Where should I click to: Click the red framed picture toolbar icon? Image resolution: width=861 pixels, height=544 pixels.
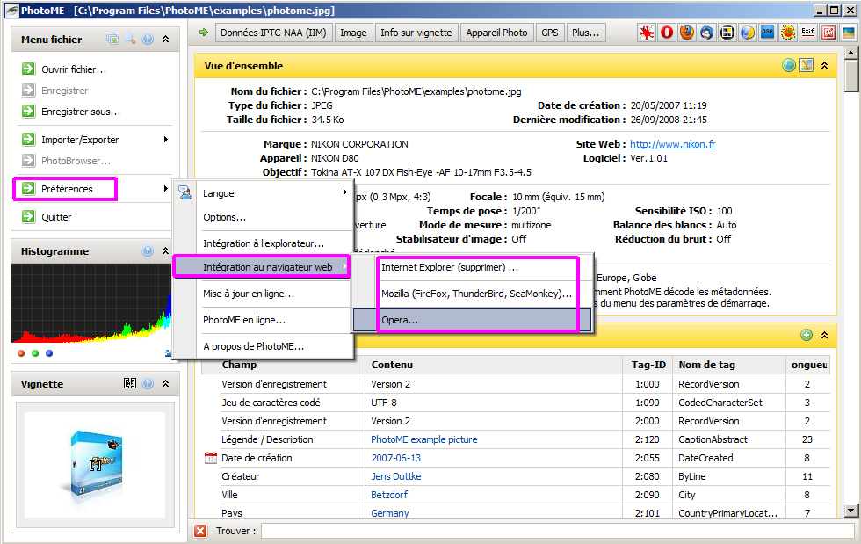(828, 33)
